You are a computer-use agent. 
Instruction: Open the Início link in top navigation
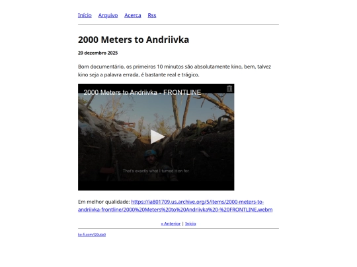pyautogui.click(x=85, y=15)
